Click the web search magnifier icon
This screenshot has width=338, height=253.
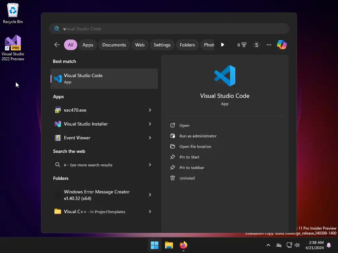57,165
